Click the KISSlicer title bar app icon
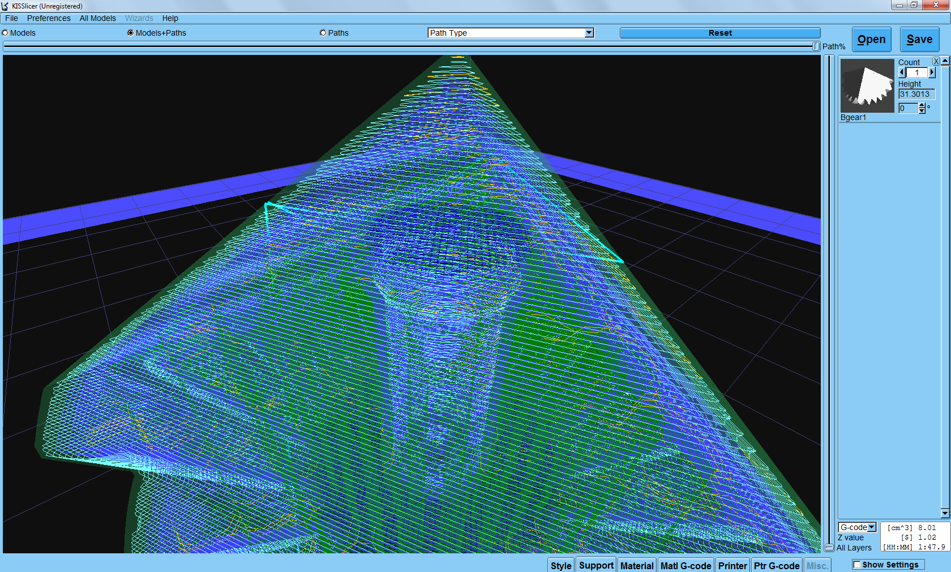The height and width of the screenshot is (572, 951). [5, 6]
